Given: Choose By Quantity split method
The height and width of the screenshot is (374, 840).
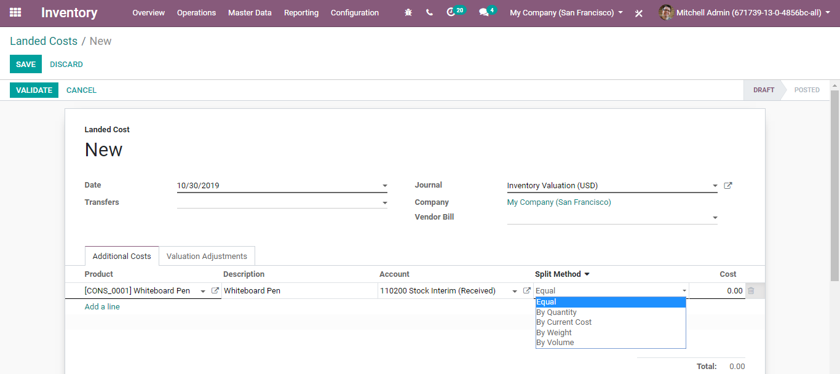Looking at the screenshot, I should [x=611, y=312].
